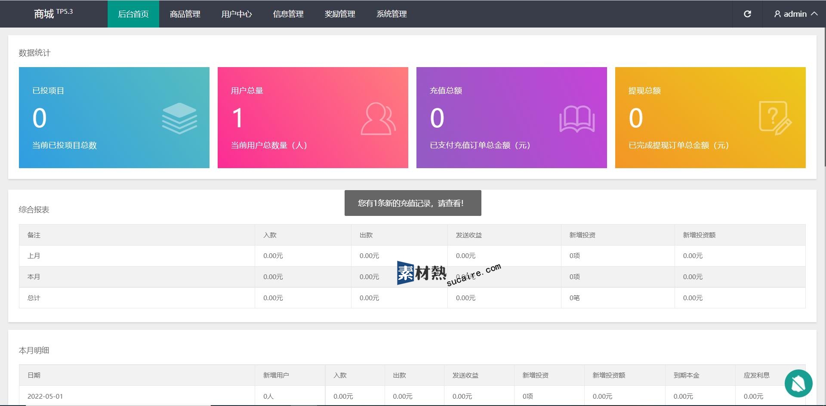Open the 商品管理 menu
The height and width of the screenshot is (406, 826).
click(x=185, y=14)
